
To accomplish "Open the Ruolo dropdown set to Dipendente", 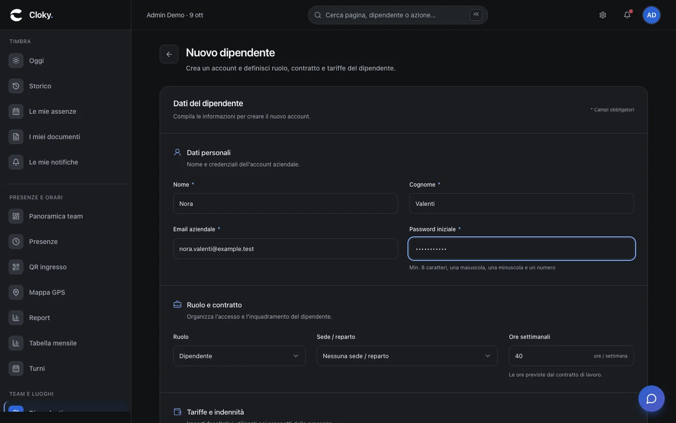I will 239,356.
